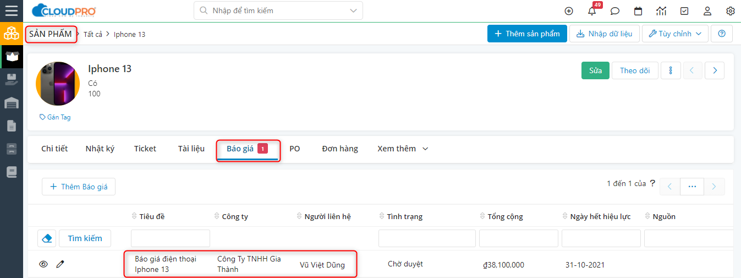Click the green Sửa button
741x278 pixels.
pos(595,70)
